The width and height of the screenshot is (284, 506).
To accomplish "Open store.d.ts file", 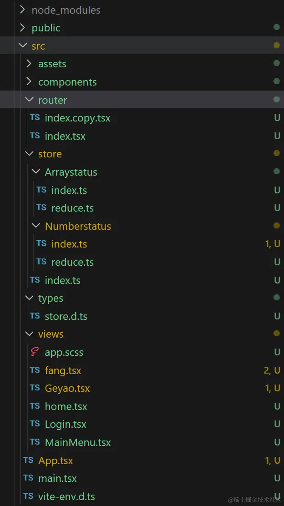I will 66,316.
